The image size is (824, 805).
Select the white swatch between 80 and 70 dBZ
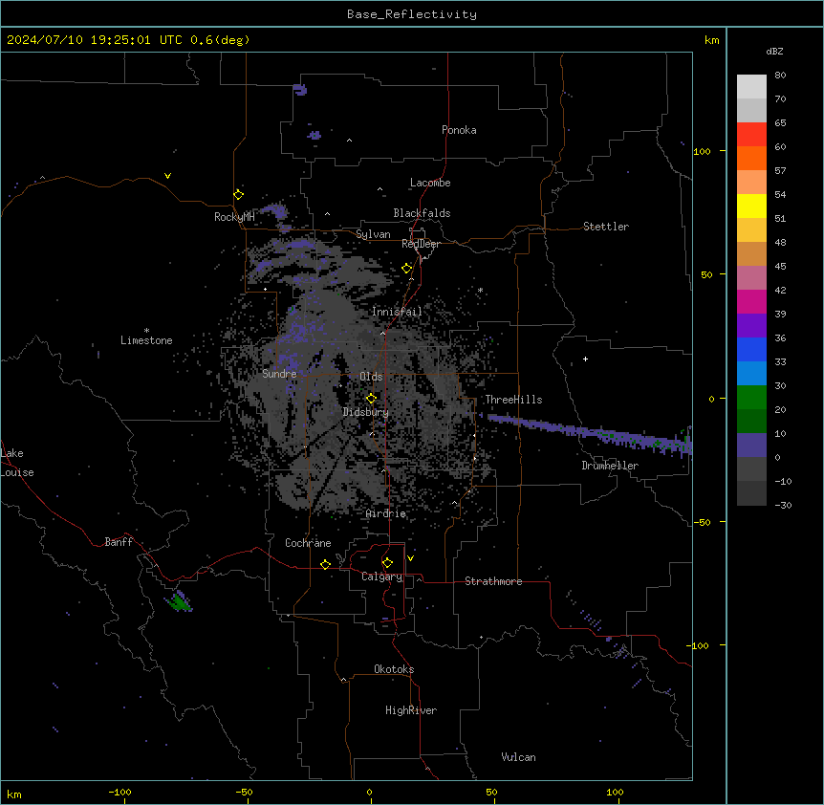(751, 87)
